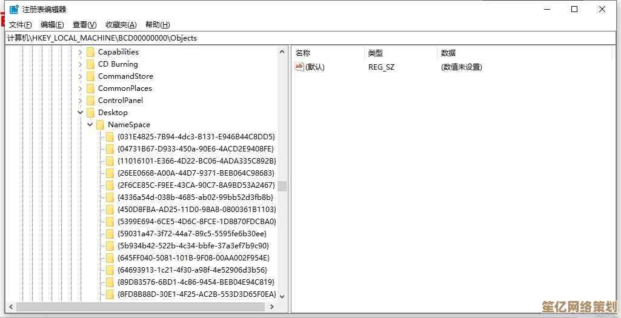621x318 pixels.
Task: Open the 收藏夹(A) menu
Action: pyautogui.click(x=121, y=25)
